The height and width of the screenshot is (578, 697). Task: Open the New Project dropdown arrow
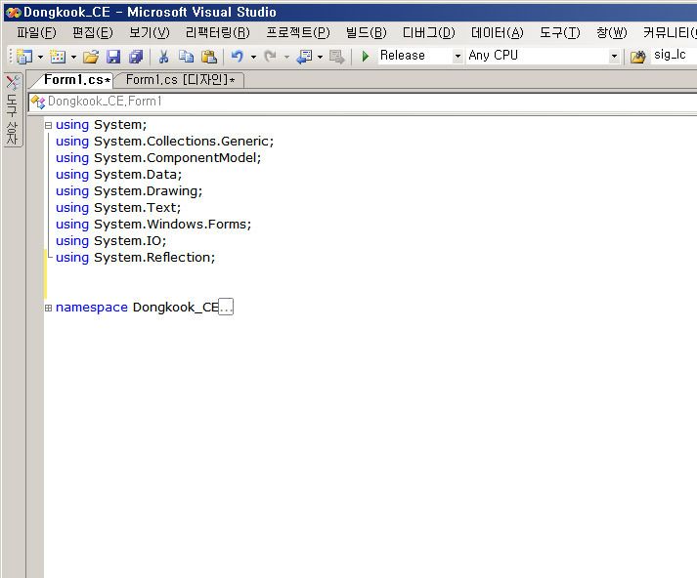pyautogui.click(x=40, y=57)
